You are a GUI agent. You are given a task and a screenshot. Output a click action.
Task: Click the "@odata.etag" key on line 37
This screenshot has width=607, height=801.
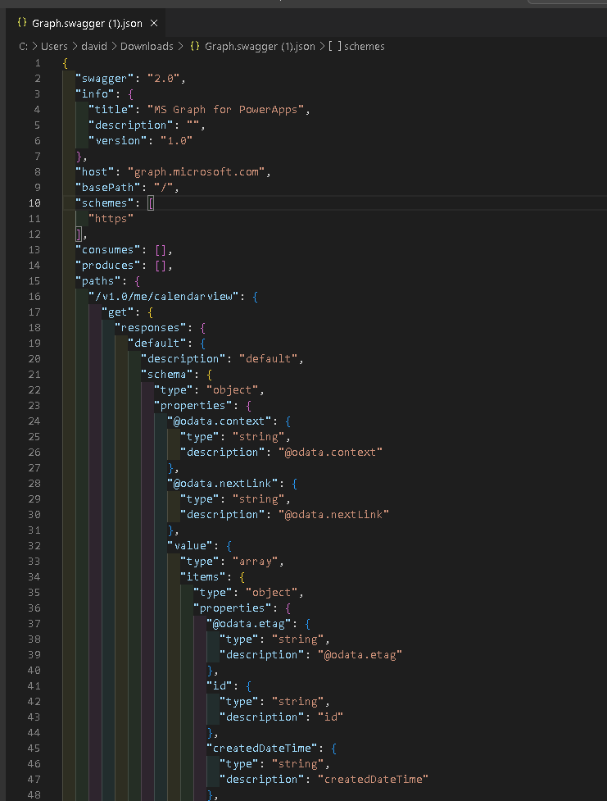(249, 624)
